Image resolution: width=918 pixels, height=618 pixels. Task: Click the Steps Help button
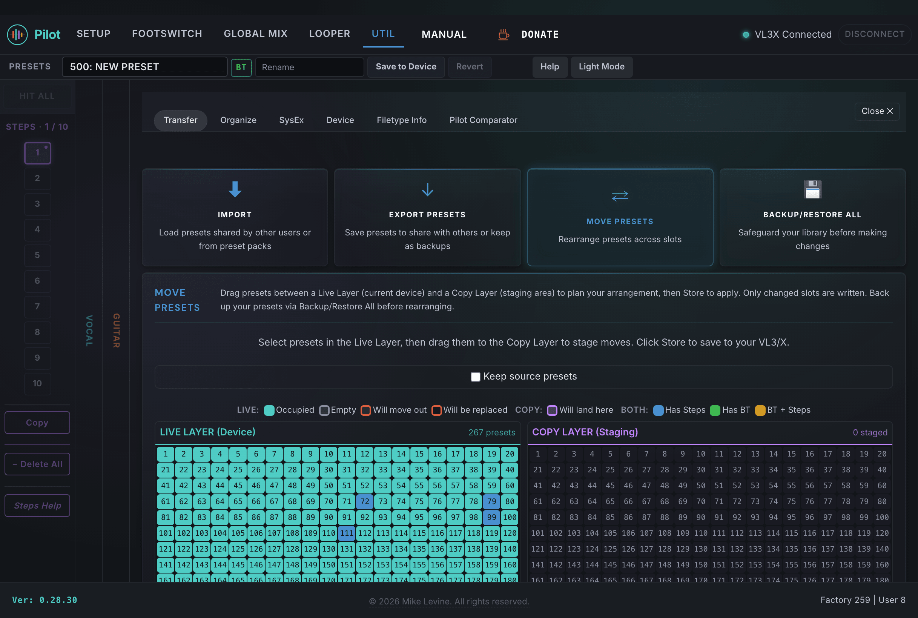37,505
